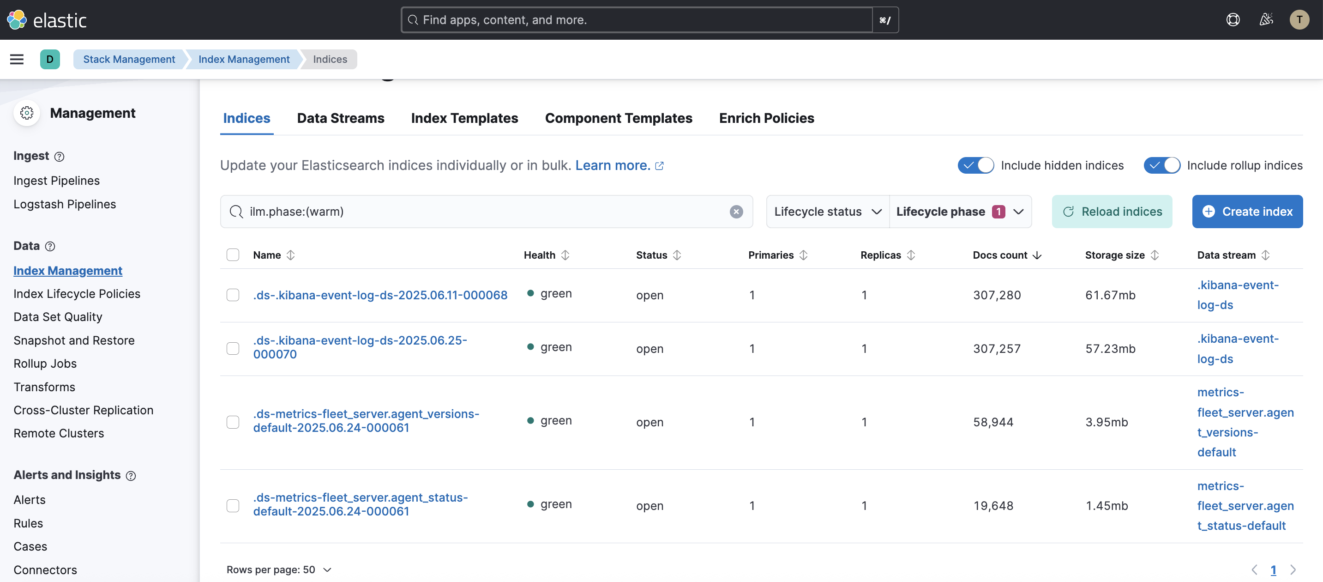Sort table by Health column

coord(547,255)
